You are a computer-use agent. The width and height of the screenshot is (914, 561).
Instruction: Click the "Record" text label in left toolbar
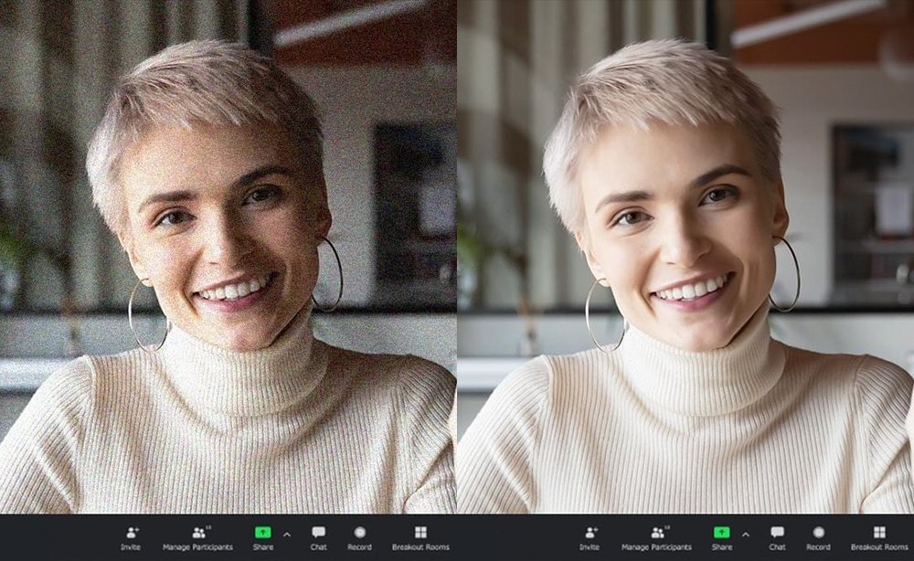[359, 547]
